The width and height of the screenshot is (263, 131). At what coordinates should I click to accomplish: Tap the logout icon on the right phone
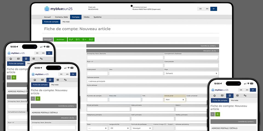click(253, 90)
